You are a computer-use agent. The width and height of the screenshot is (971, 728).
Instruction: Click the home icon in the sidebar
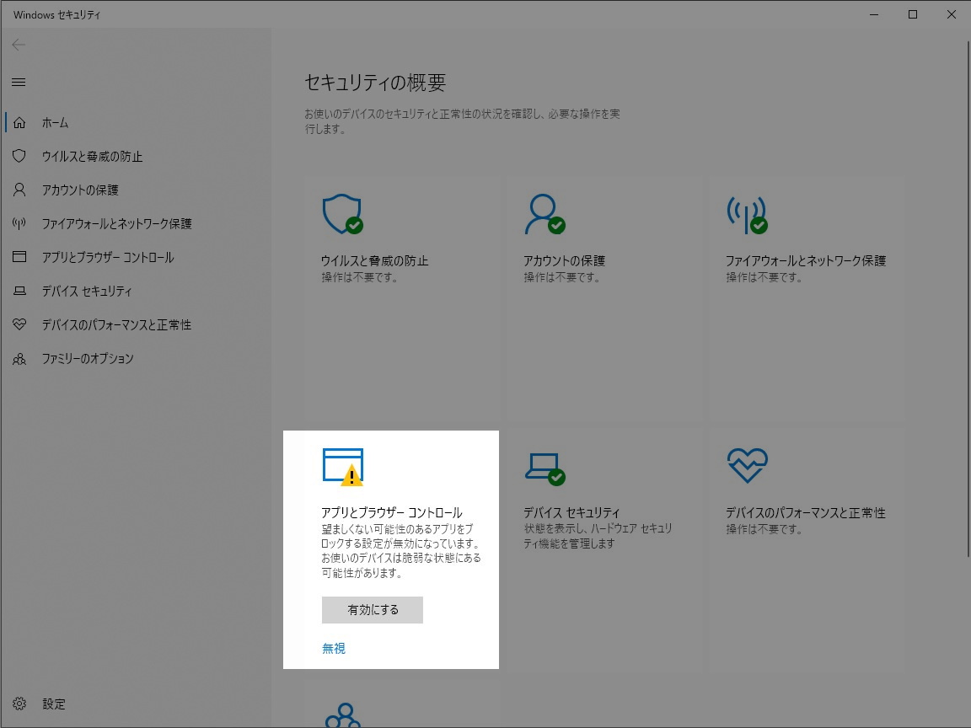point(19,122)
